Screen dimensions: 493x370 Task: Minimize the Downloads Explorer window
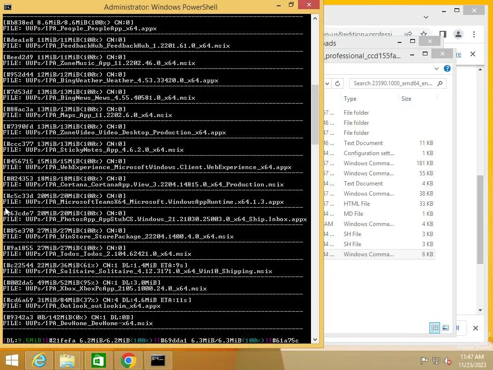point(399,41)
